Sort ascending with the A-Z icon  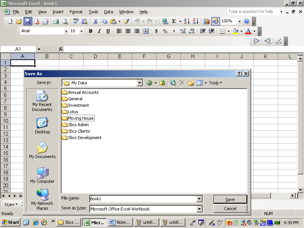tap(187, 21)
